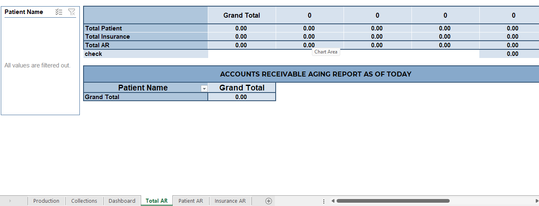Switch to the Production sheet tab
This screenshot has width=539, height=206.
[x=46, y=201]
